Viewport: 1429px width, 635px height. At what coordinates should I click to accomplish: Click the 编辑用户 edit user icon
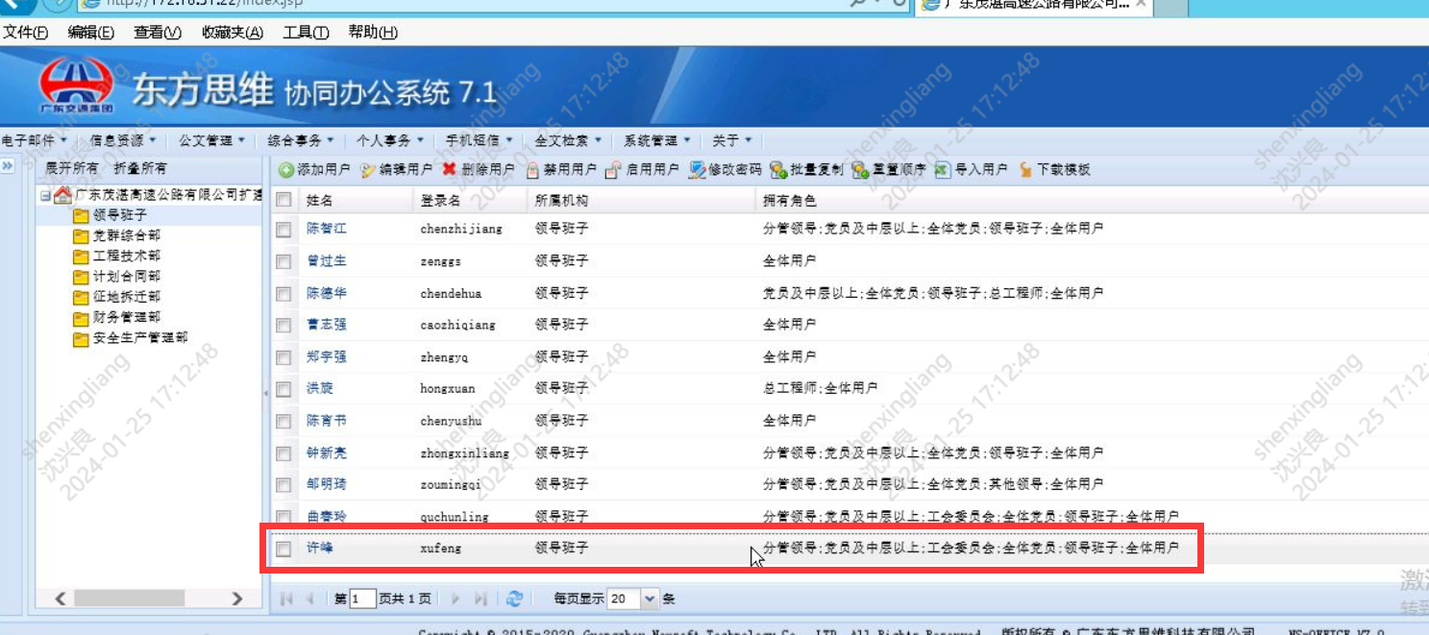coord(368,170)
